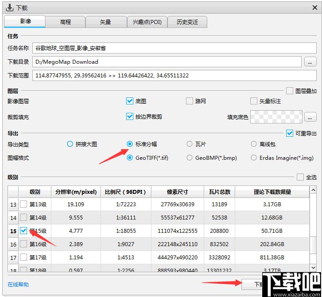Enable the 路网 layer checkbox
This screenshot has height=297, width=322.
point(189,101)
